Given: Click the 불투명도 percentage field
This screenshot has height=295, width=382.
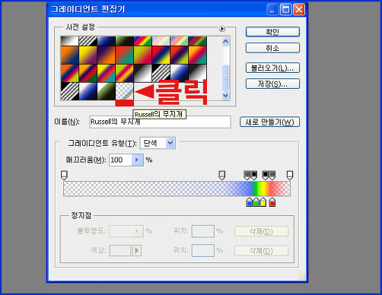Looking at the screenshot, I should tap(121, 231).
